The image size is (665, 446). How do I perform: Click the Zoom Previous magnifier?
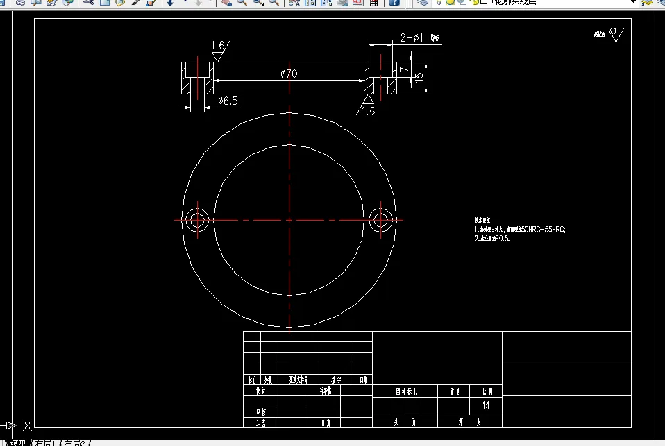point(274,2)
